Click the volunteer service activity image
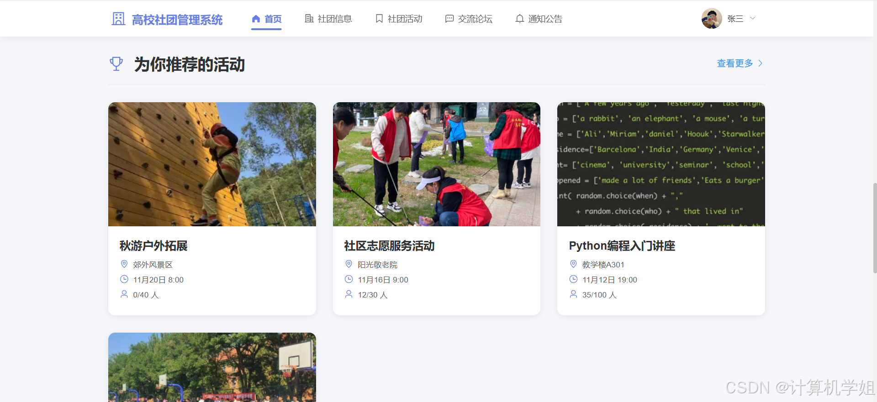The width and height of the screenshot is (877, 402). coord(437,164)
